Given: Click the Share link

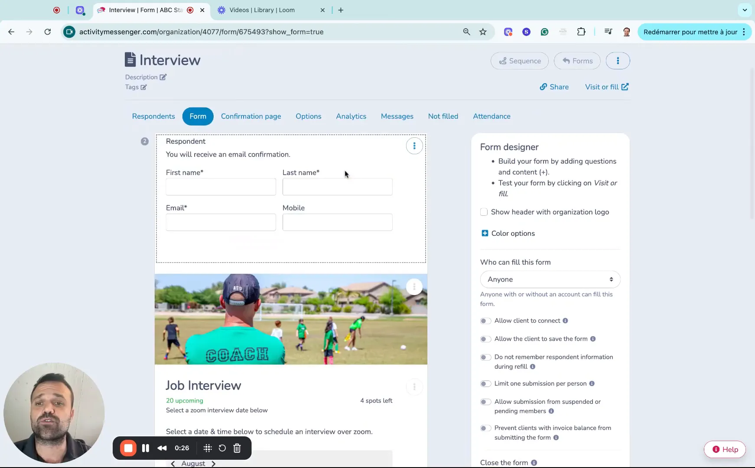Looking at the screenshot, I should tap(554, 87).
